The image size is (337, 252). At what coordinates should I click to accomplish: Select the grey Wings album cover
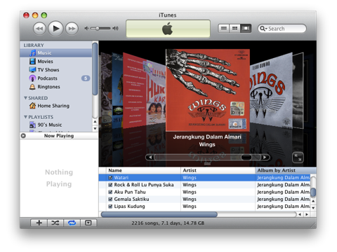tap(271, 91)
